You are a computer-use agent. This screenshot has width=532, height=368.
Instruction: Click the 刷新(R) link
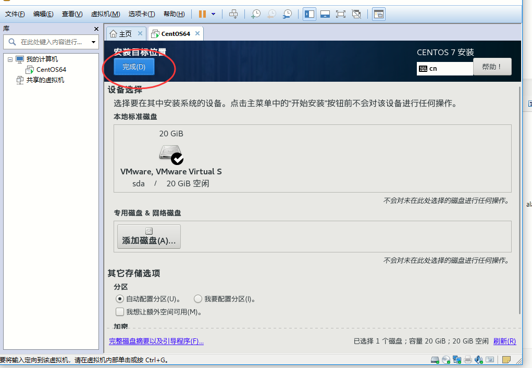tap(504, 341)
